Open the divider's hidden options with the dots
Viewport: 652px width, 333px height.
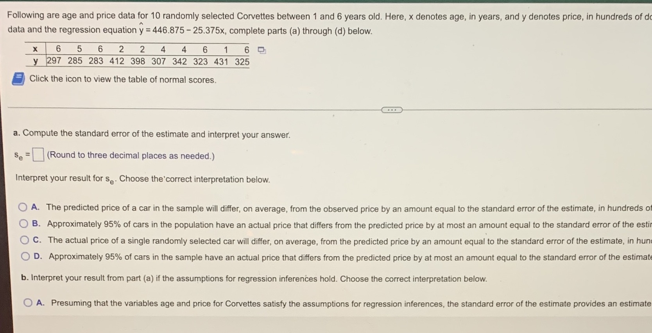391,110
